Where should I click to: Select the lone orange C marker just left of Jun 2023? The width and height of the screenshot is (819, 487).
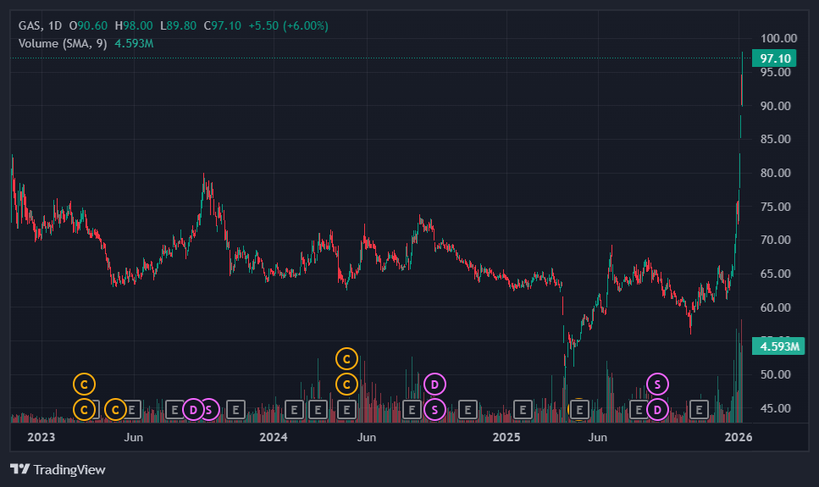tap(115, 410)
